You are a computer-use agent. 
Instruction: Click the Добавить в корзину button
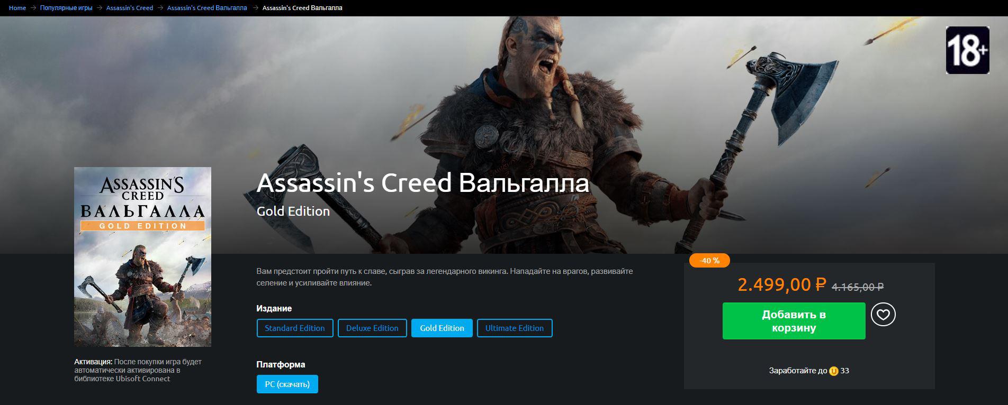point(794,321)
